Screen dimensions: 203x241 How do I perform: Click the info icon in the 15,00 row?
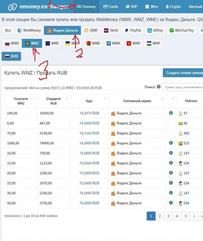171,163
